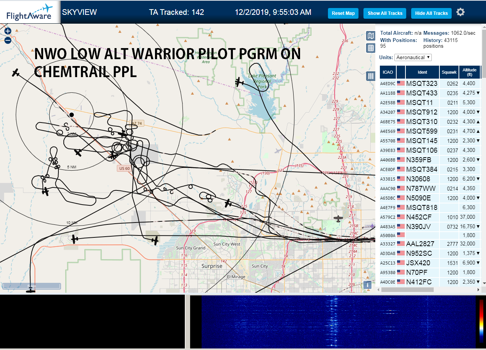The image size is (486, 350).
Task: Click the waterfall spectrum color scale bar
Action: pos(481,321)
